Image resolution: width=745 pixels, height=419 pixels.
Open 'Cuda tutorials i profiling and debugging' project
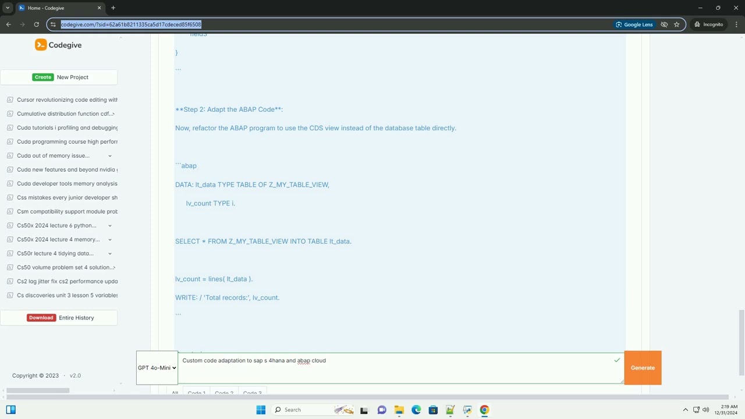click(x=67, y=127)
